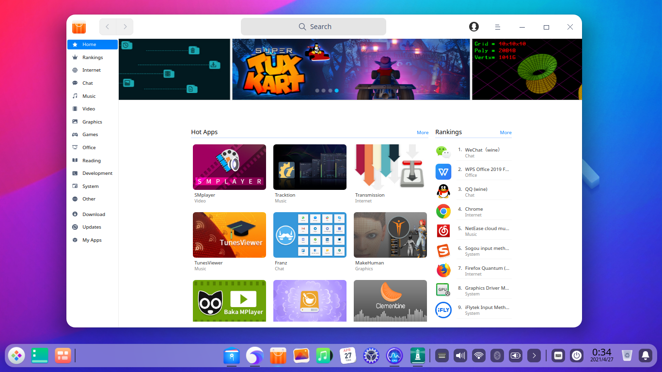Expand the dock tray arrow

coord(534,356)
